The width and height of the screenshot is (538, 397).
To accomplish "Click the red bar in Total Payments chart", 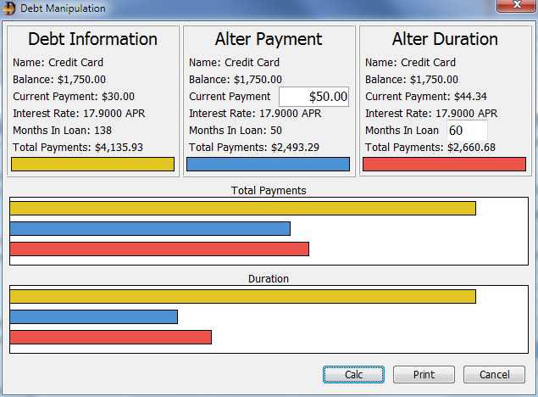I will click(159, 249).
